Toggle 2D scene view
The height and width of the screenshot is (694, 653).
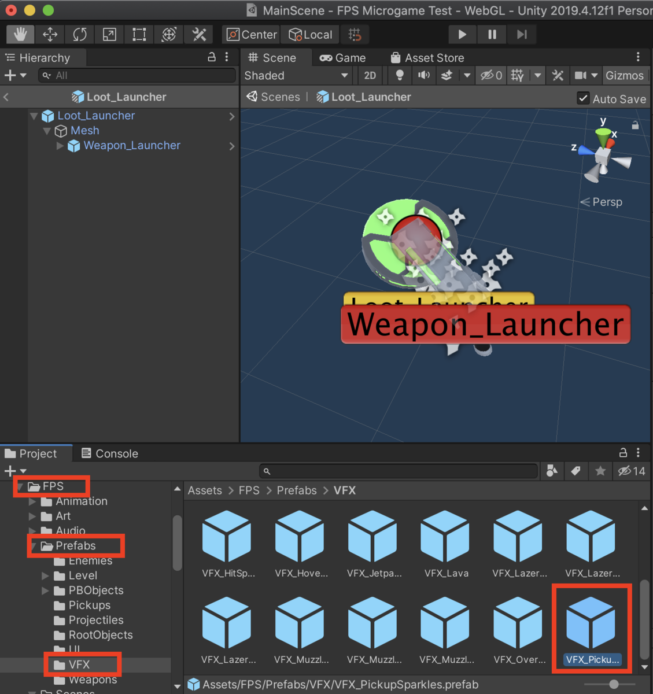pyautogui.click(x=370, y=76)
